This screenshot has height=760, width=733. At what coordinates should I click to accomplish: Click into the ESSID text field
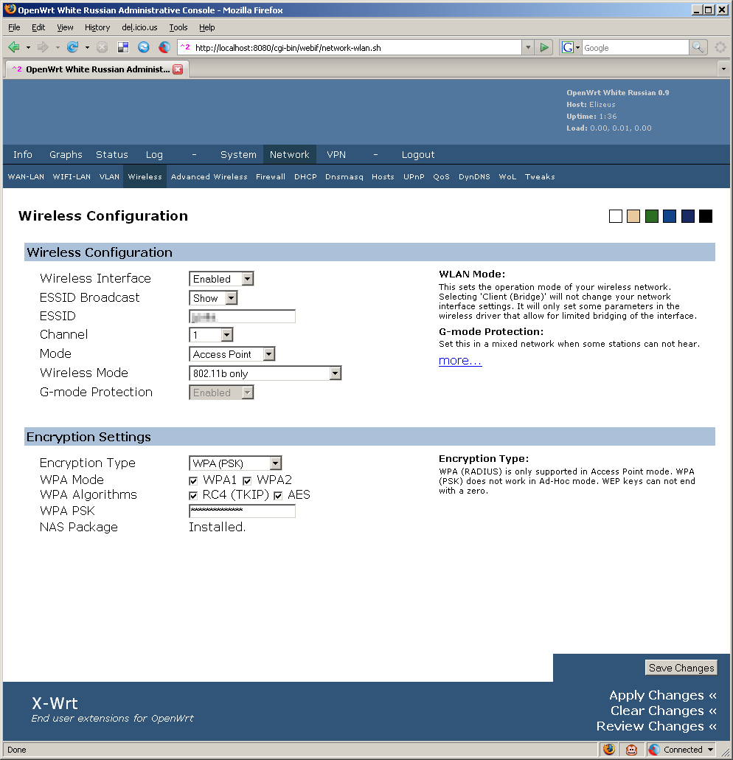point(242,317)
